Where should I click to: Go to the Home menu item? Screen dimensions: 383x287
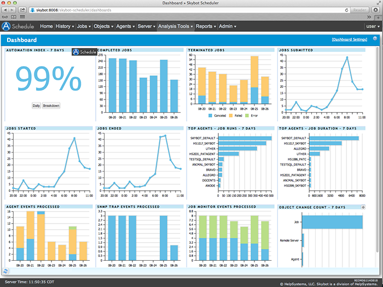(x=46, y=26)
